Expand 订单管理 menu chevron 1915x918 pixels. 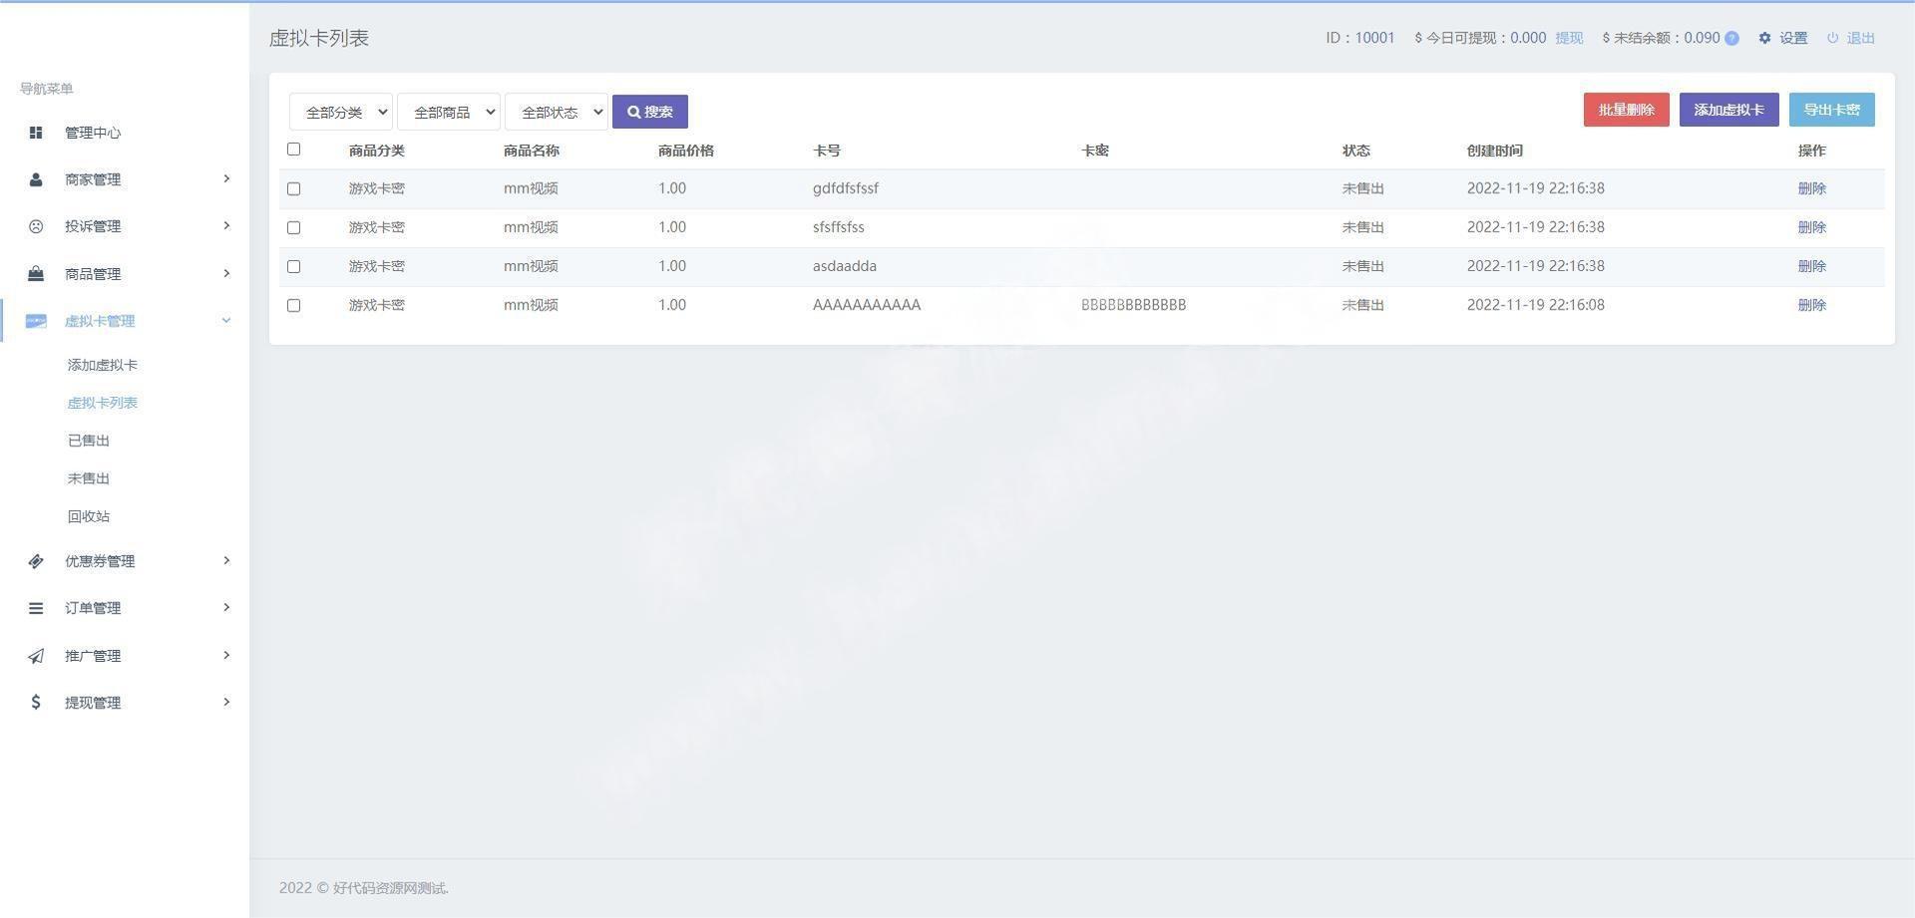[226, 607]
